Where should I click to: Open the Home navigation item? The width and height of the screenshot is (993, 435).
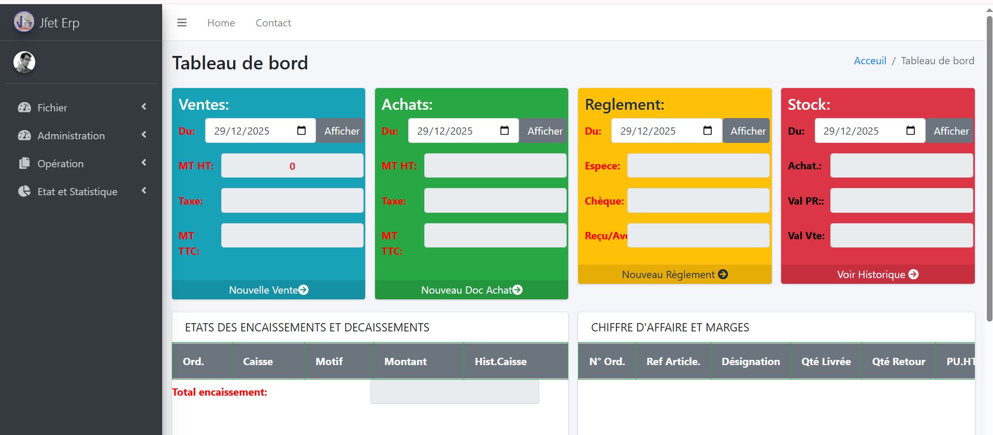(x=221, y=23)
